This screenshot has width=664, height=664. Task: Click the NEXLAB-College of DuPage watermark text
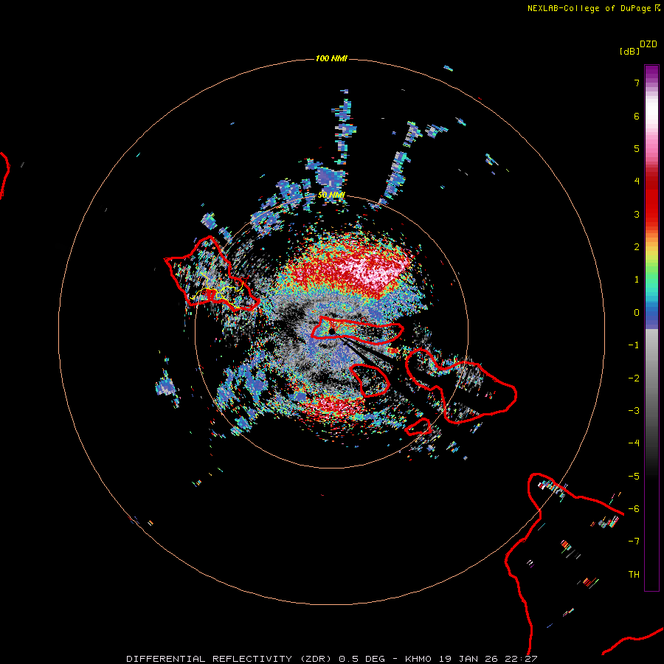[x=594, y=8]
